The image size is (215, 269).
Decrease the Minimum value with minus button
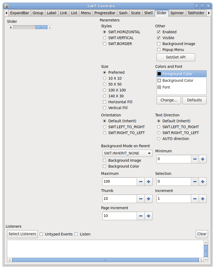coord(195,159)
